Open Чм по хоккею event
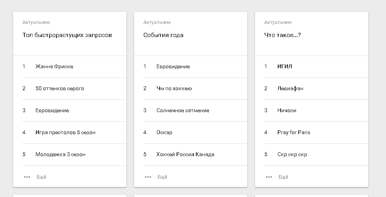The width and height of the screenshot is (386, 197). [x=174, y=88]
